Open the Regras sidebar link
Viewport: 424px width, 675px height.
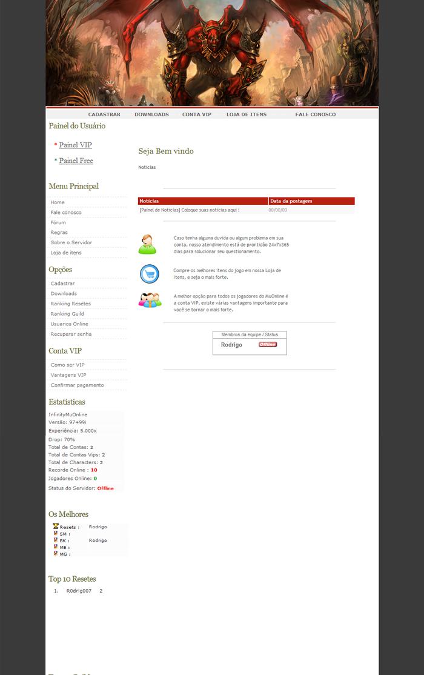point(59,233)
